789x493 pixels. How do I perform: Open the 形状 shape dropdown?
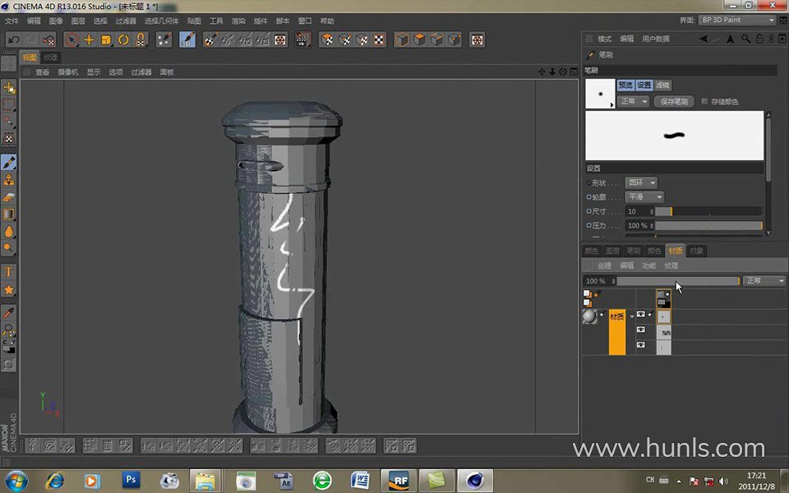click(x=641, y=182)
